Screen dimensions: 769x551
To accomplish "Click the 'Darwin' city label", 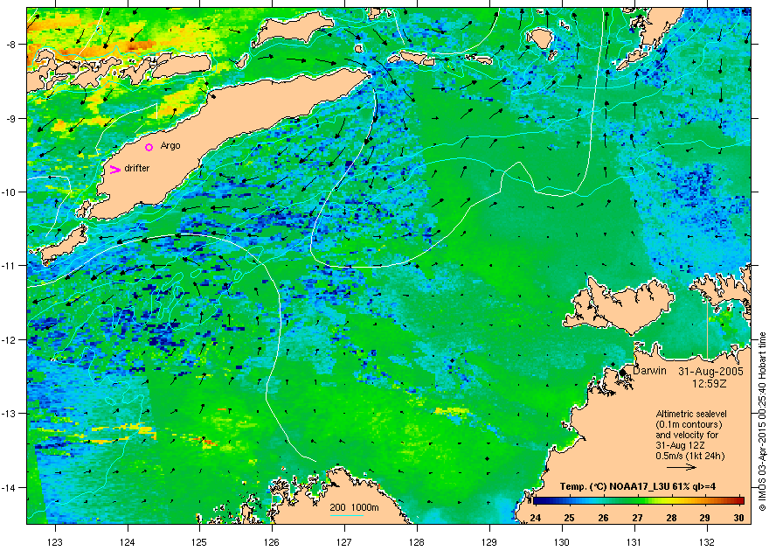I will [649, 371].
